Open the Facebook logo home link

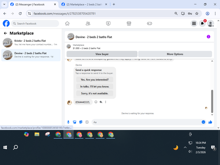point(6,23)
